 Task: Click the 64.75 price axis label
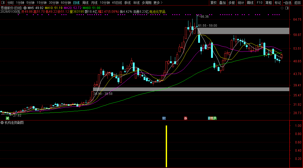point(297,19)
